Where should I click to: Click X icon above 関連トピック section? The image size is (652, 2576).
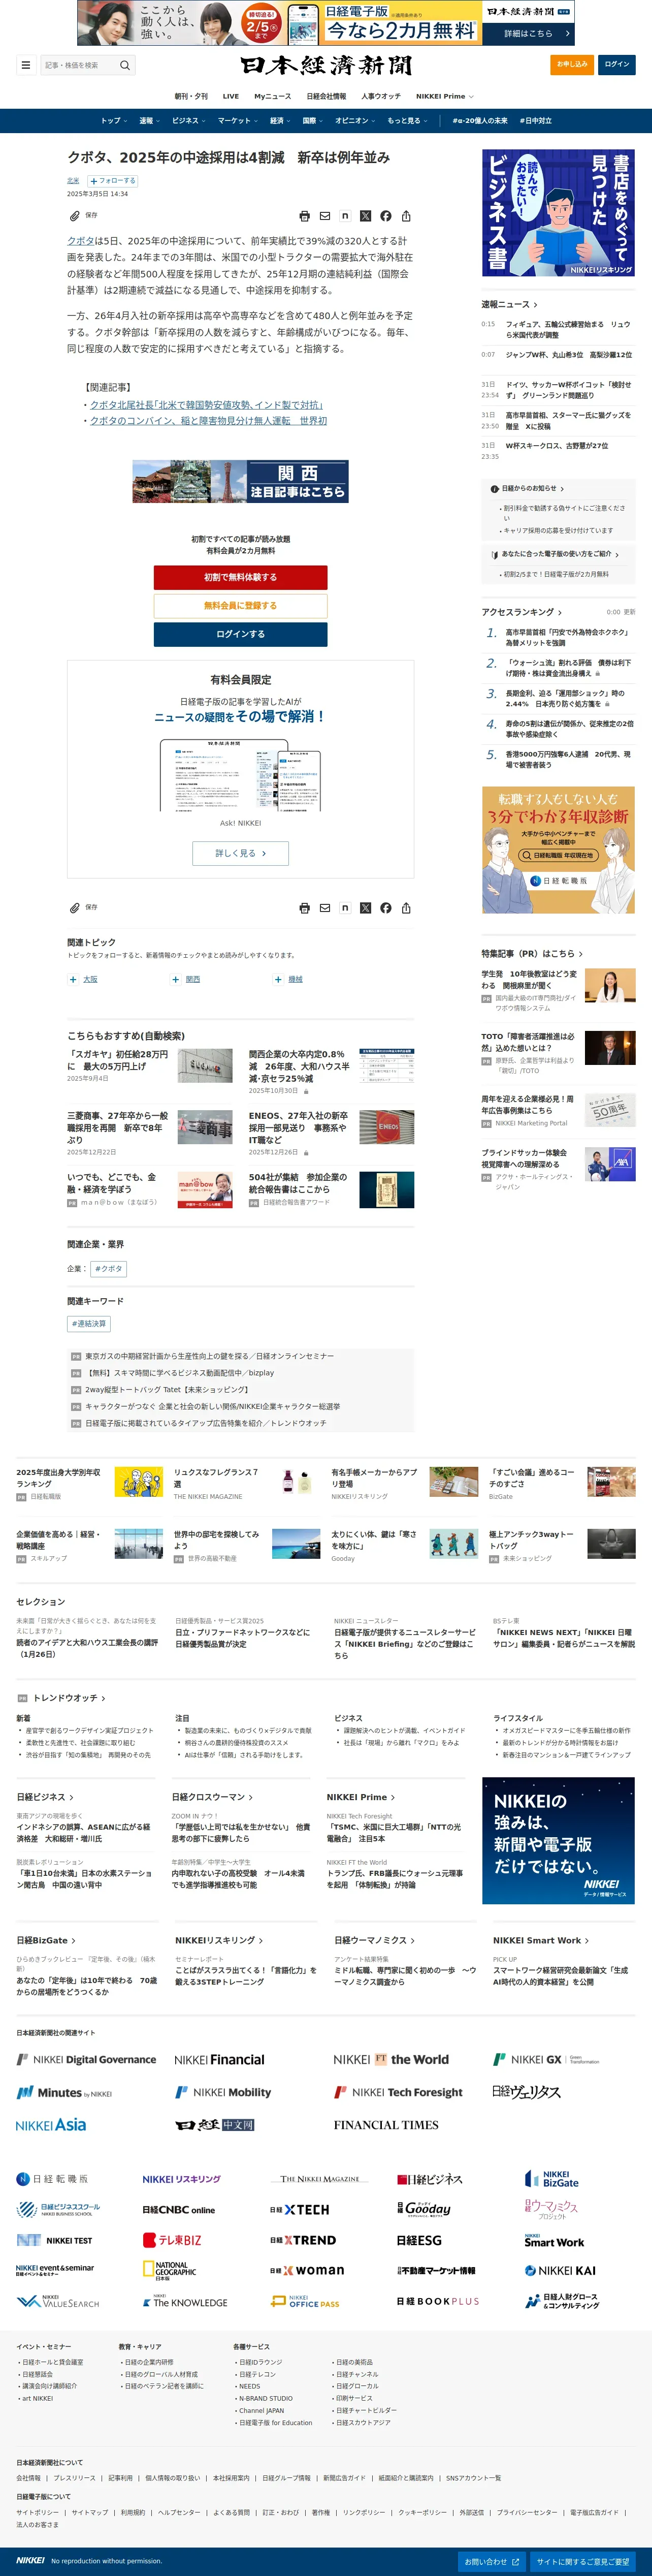365,908
